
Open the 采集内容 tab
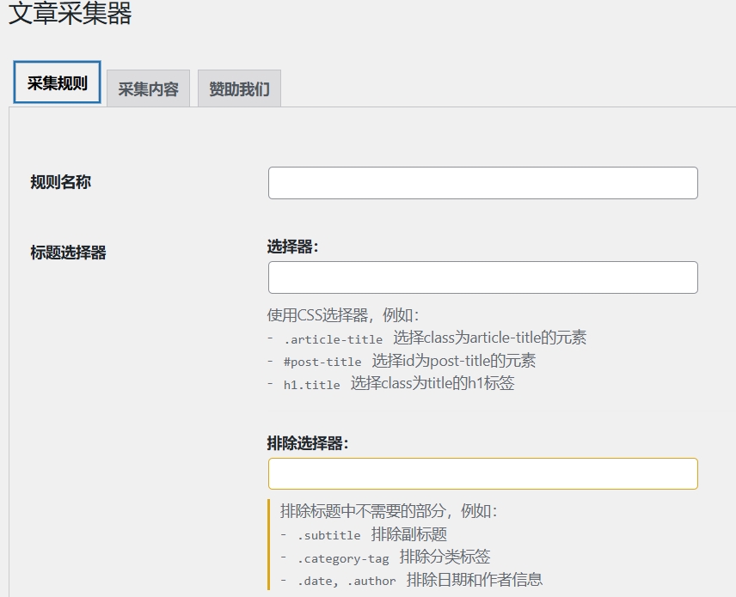click(x=149, y=88)
